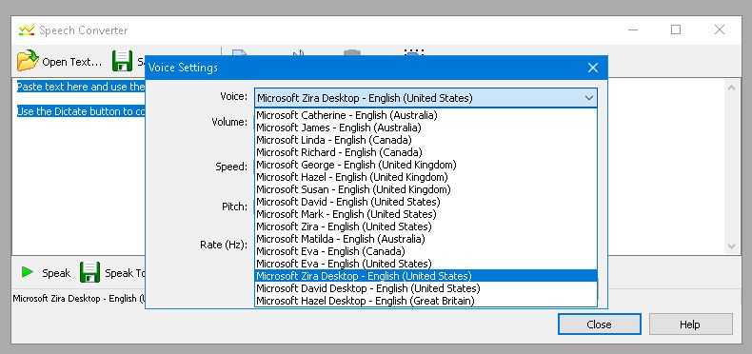
Task: Choose Microsoft Hazel Desktop - English (Great Britain)
Action: click(x=425, y=301)
